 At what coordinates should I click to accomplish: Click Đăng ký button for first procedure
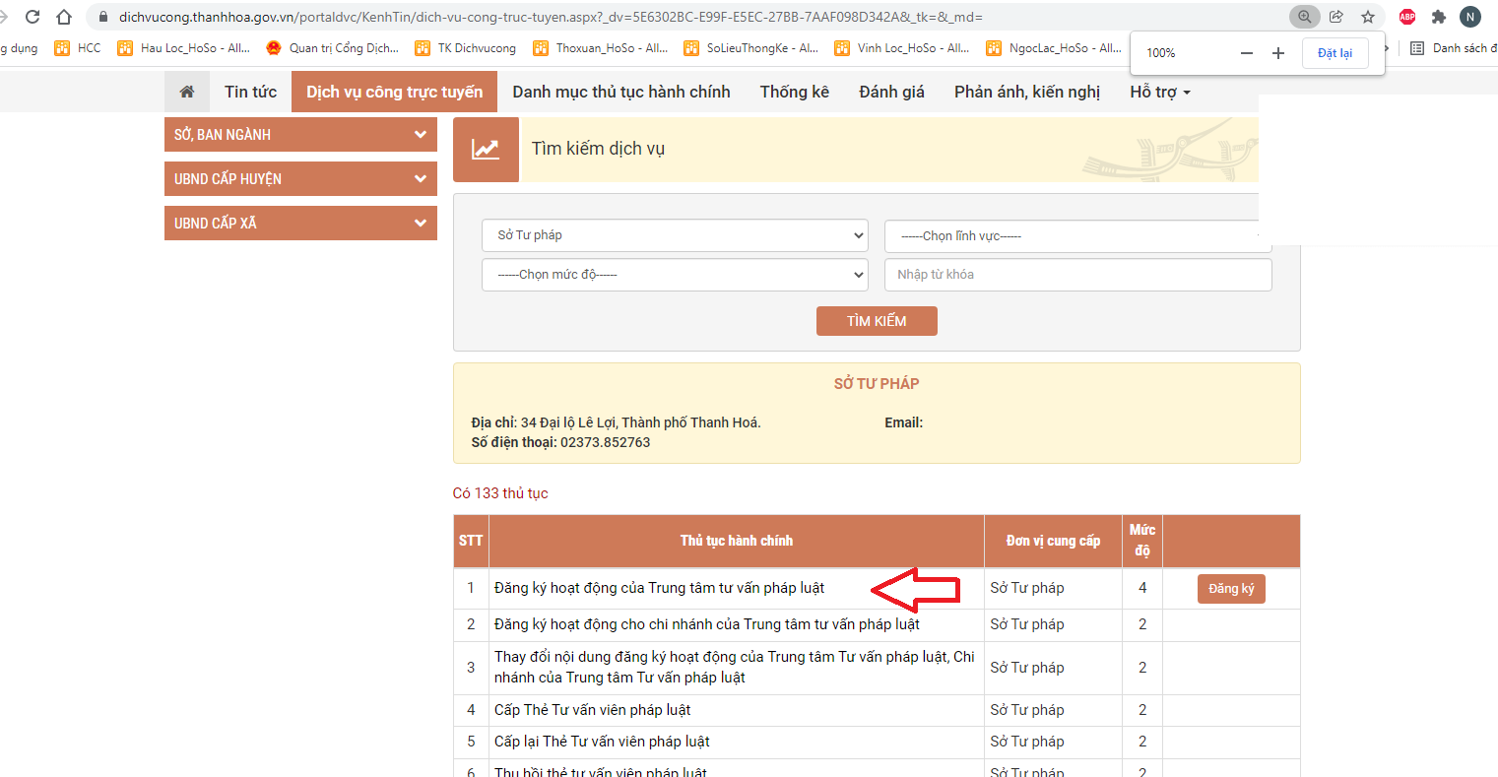pyautogui.click(x=1231, y=589)
